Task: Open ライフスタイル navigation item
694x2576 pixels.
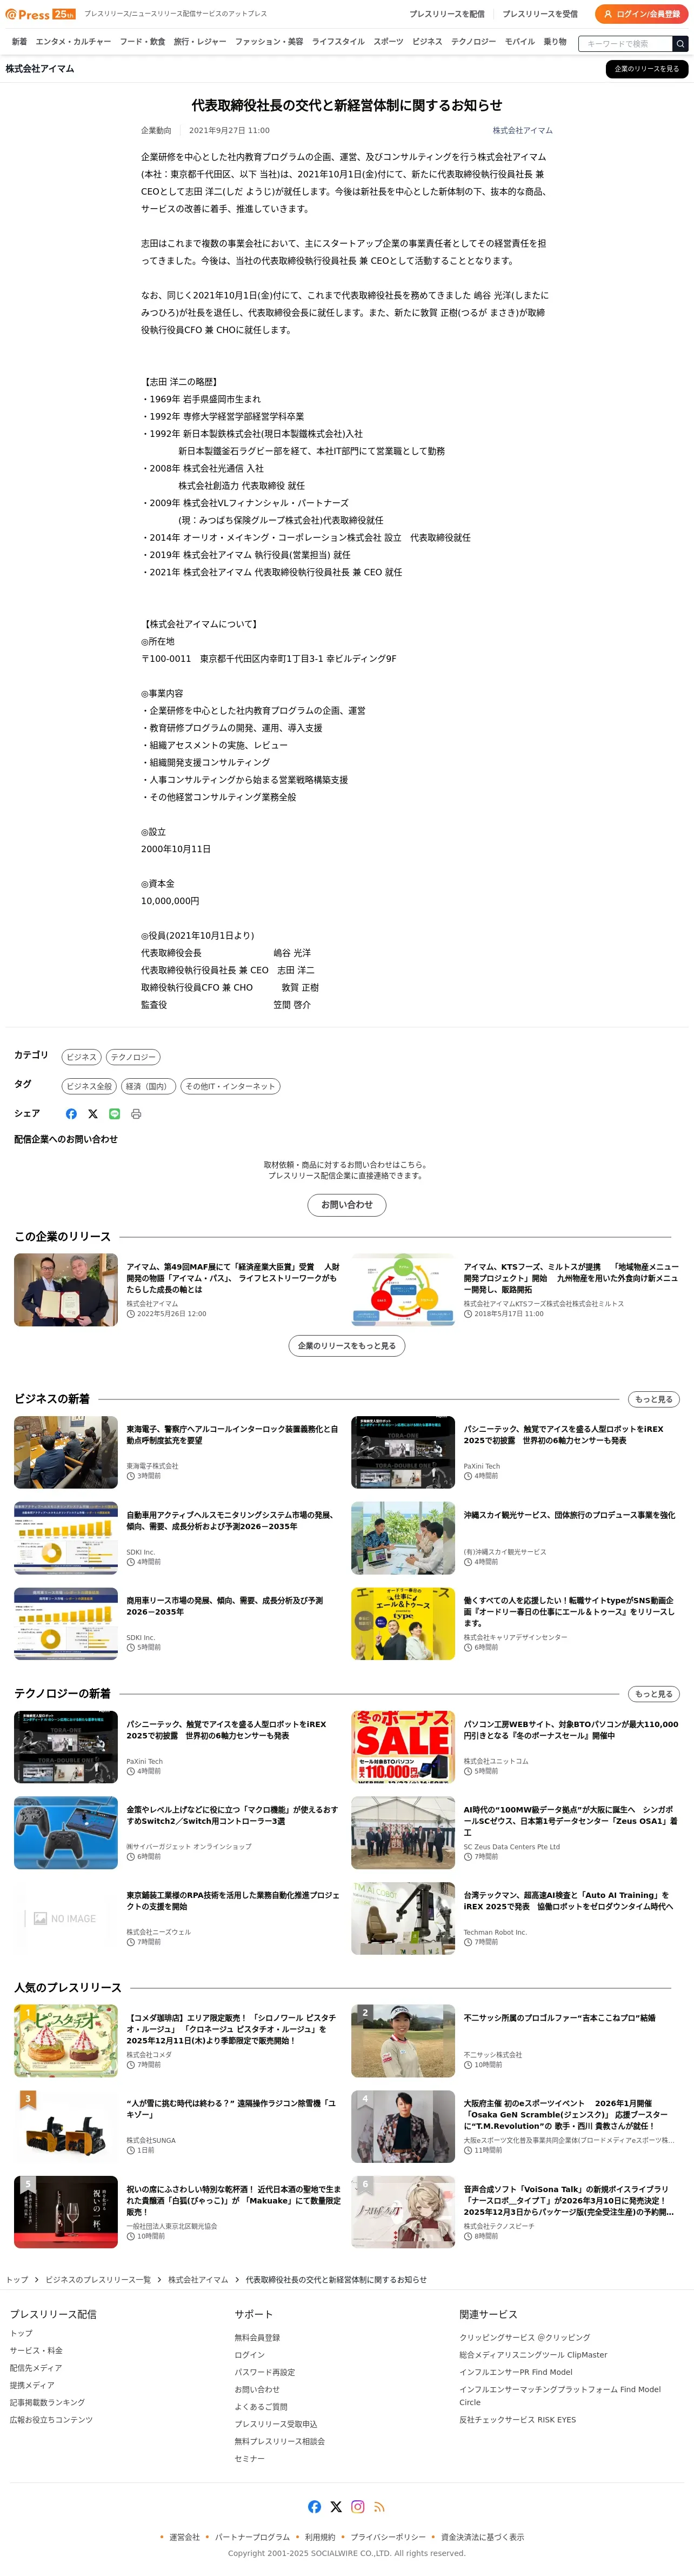Action: [x=338, y=42]
